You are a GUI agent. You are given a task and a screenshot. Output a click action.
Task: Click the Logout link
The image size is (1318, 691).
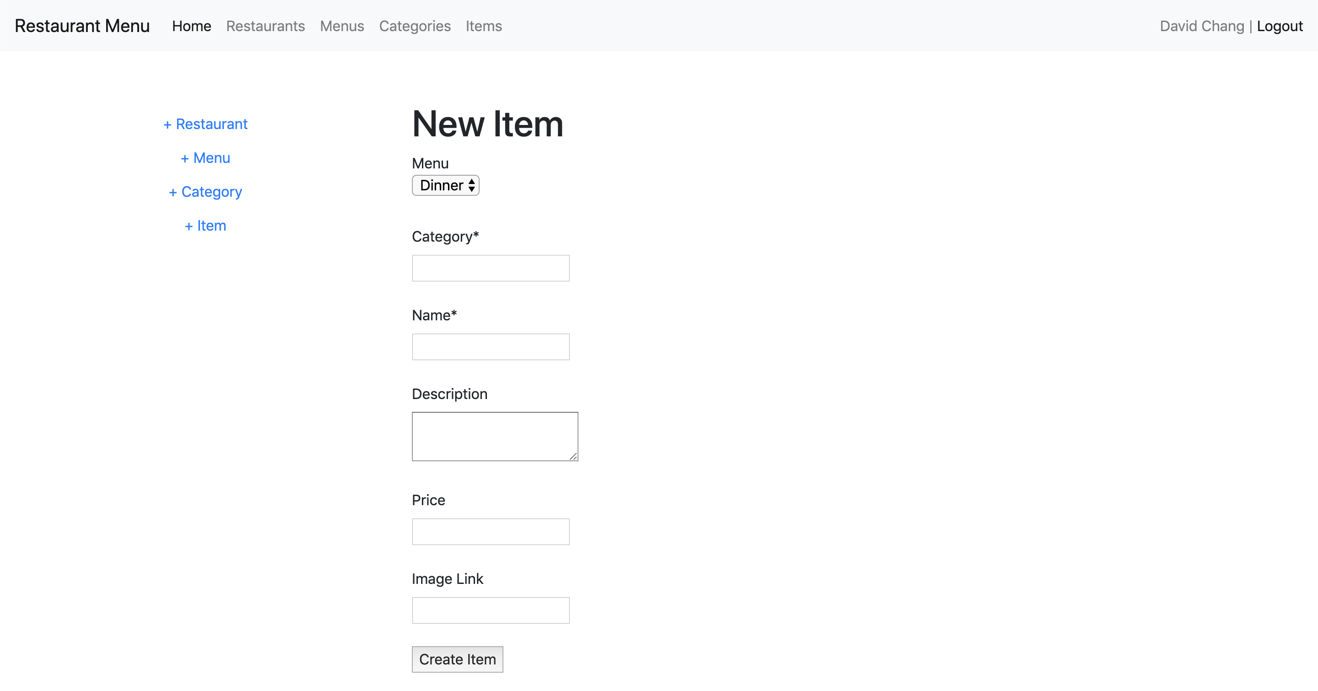click(1279, 26)
